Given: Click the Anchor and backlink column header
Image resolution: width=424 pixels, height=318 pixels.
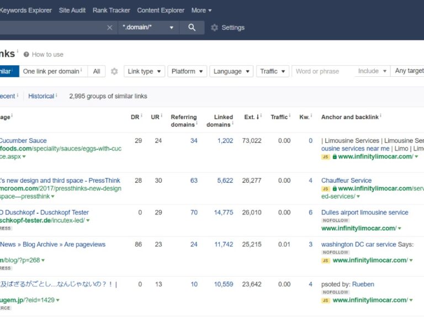Looking at the screenshot, I should (349, 117).
